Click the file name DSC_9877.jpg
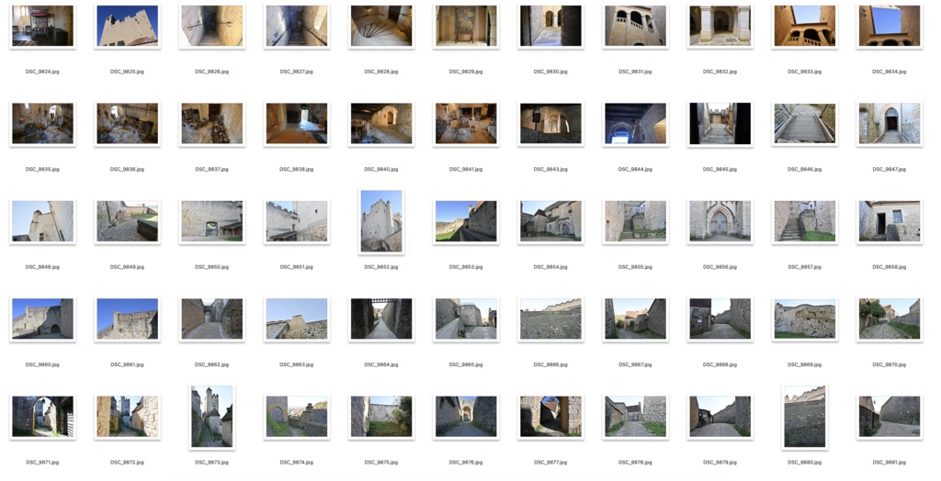Viewport: 941px width, 481px height. click(550, 463)
